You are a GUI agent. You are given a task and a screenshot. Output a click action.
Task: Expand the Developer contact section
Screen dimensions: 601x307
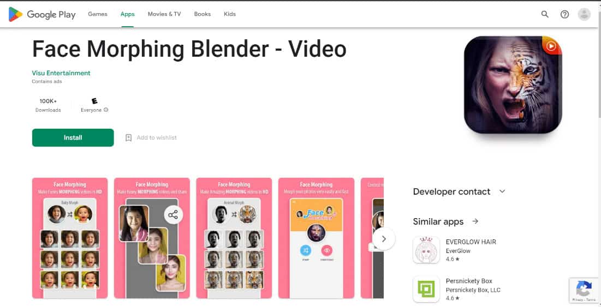[x=502, y=191]
